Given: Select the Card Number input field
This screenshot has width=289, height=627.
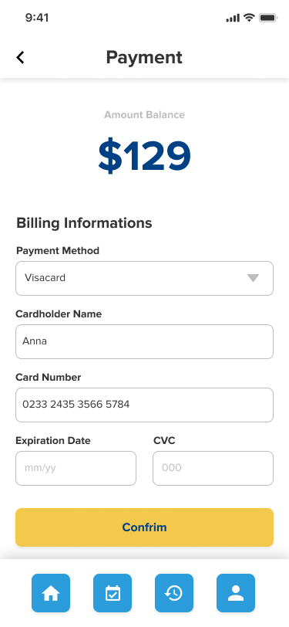Looking at the screenshot, I should point(145,405).
